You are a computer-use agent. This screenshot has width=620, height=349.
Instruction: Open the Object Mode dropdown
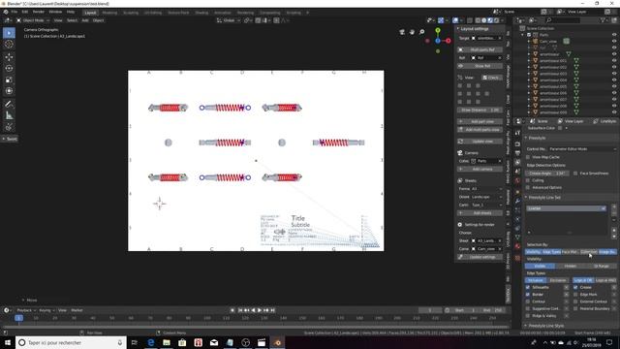pos(33,20)
